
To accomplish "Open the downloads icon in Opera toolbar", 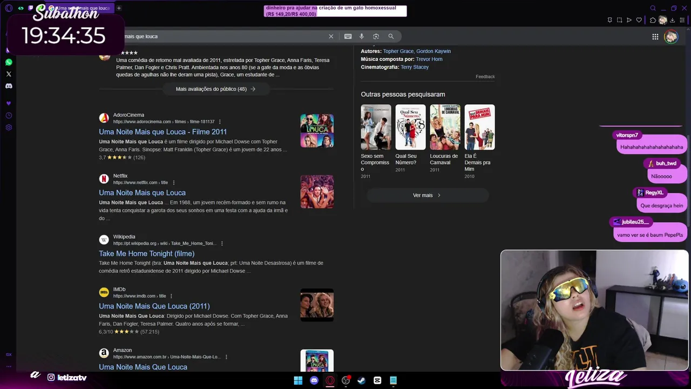I will click(673, 20).
